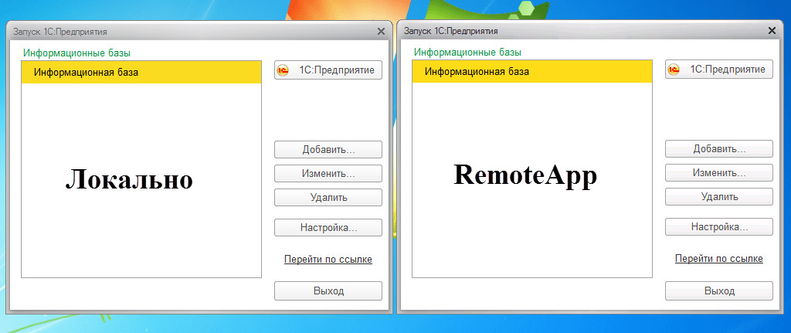Image resolution: width=791 pixels, height=333 pixels.
Task: Open Изменить... in the left window
Action: pos(328,174)
